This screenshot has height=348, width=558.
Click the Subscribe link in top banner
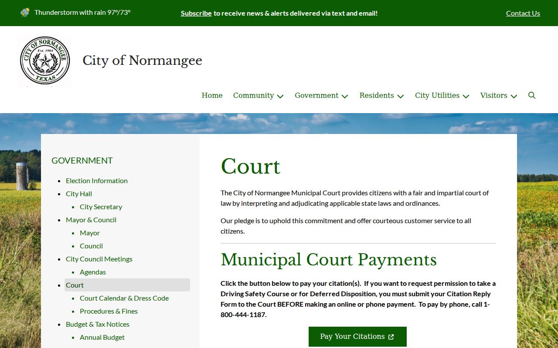196,13
